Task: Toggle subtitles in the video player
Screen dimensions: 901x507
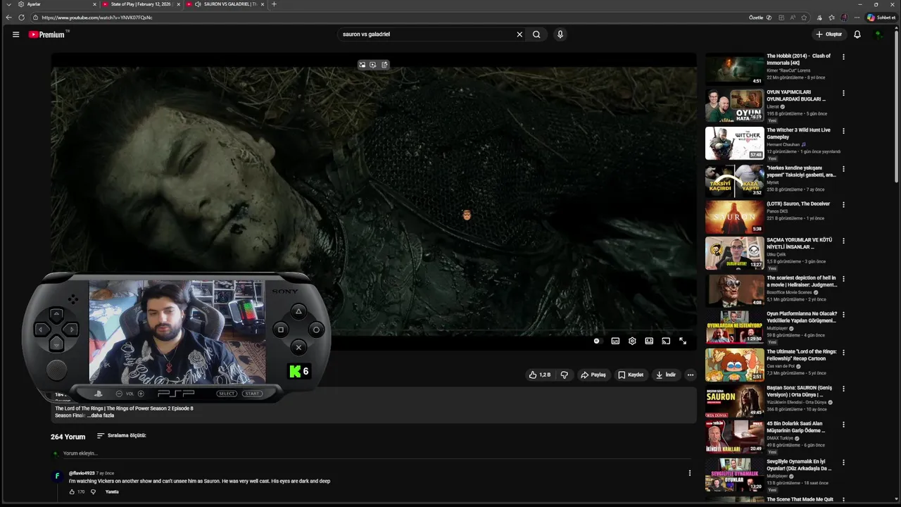Action: (615, 341)
